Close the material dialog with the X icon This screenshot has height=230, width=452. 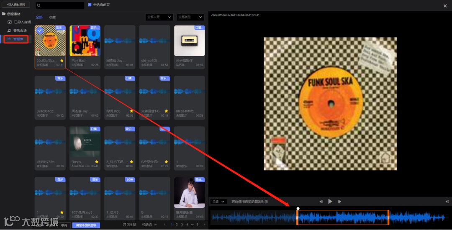tap(445, 6)
